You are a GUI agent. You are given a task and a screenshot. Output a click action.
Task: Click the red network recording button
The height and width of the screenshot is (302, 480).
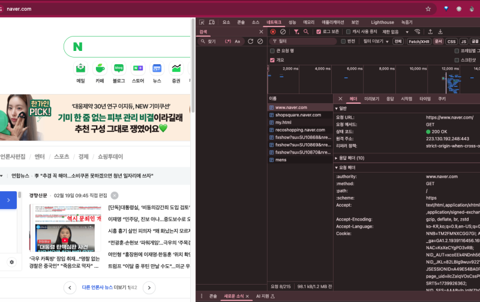(273, 32)
